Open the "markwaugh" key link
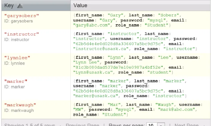The width and height of the screenshot is (211, 126). pyautogui.click(x=20, y=105)
